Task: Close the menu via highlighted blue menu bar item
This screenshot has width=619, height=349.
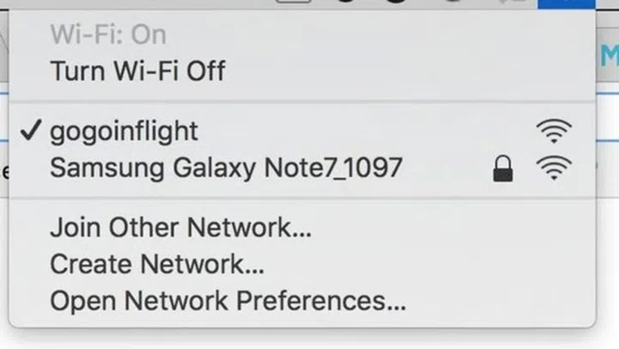Action: pyautogui.click(x=567, y=4)
